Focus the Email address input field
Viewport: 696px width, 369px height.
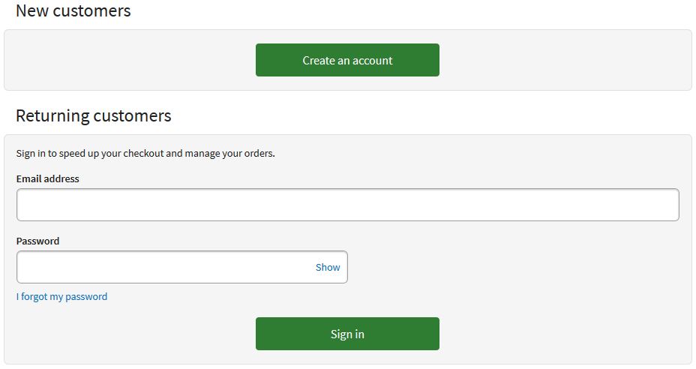(x=347, y=205)
